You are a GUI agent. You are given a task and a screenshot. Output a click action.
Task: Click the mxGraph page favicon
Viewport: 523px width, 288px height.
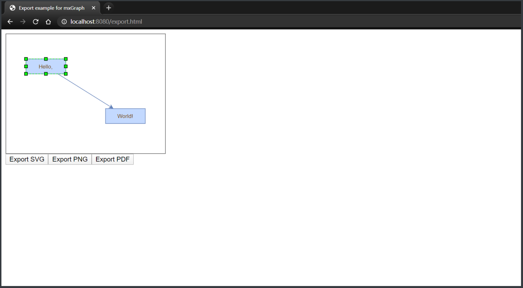coord(12,8)
